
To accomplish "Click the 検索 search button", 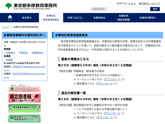I will pyautogui.click(x=155, y=9).
